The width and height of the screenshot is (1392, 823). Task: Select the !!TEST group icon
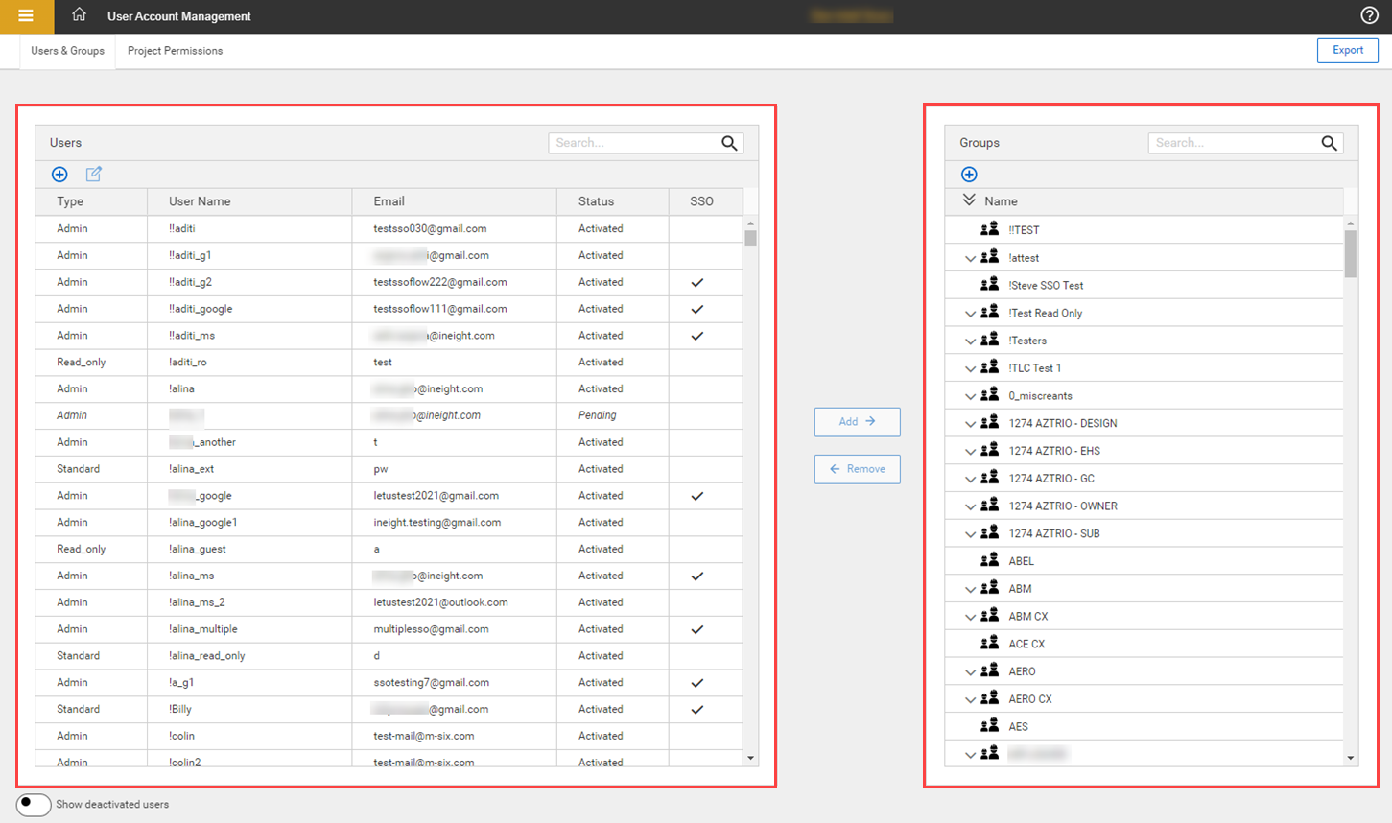click(989, 229)
